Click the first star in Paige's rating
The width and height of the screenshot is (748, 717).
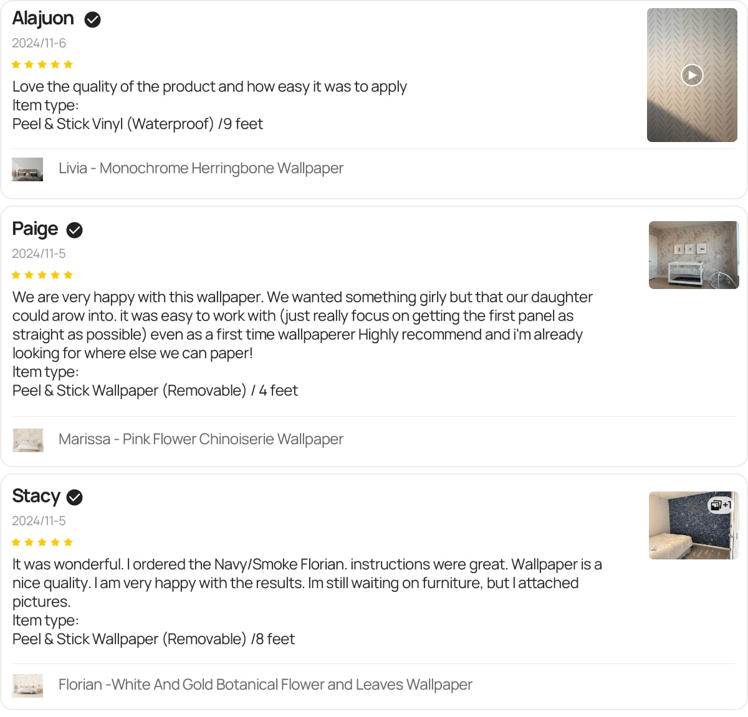[x=16, y=275]
